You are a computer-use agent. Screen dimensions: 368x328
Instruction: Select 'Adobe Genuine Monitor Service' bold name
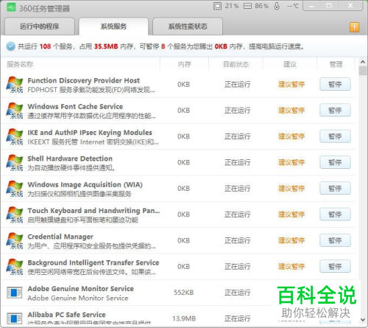click(81, 289)
